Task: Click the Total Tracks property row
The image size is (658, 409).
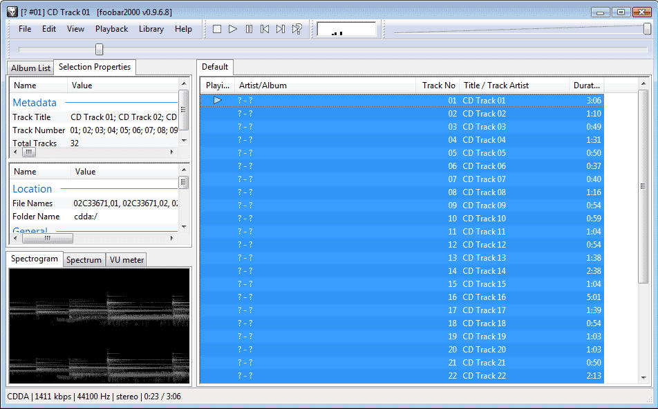Action: coord(95,143)
